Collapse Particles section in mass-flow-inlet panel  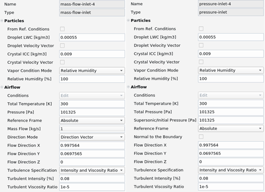[2, 21]
